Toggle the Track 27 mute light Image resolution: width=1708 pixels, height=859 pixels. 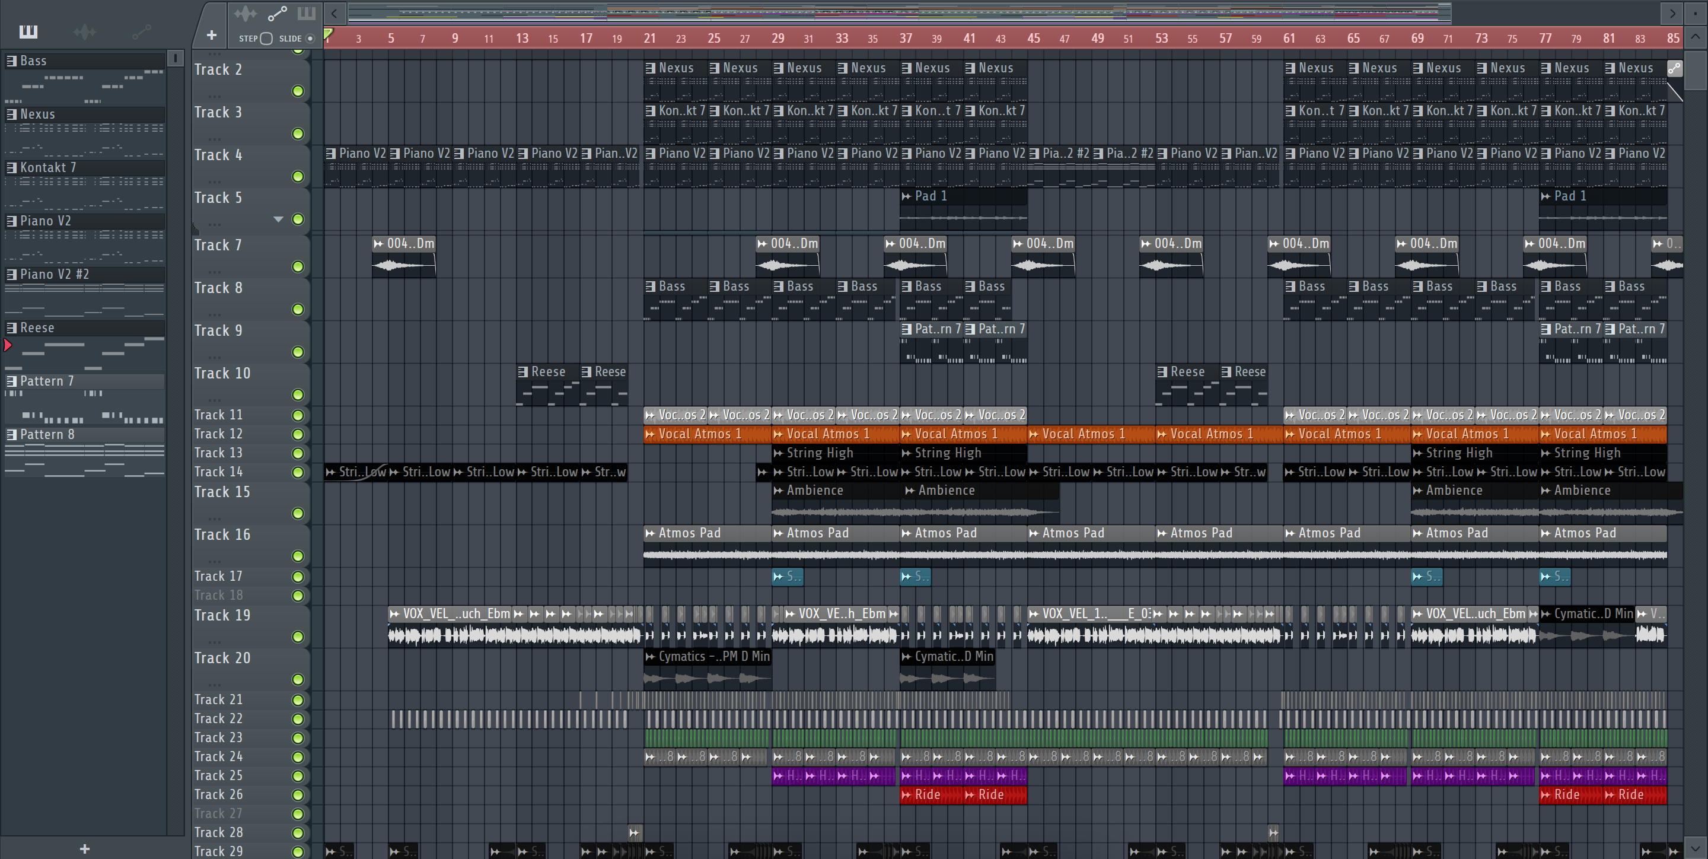pos(298,814)
